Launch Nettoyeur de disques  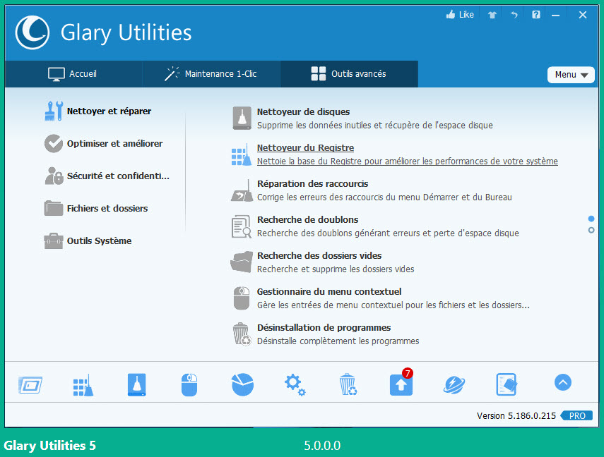point(303,112)
